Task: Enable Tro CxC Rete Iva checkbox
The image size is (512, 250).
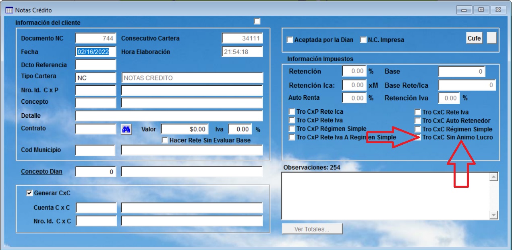Action: click(418, 113)
